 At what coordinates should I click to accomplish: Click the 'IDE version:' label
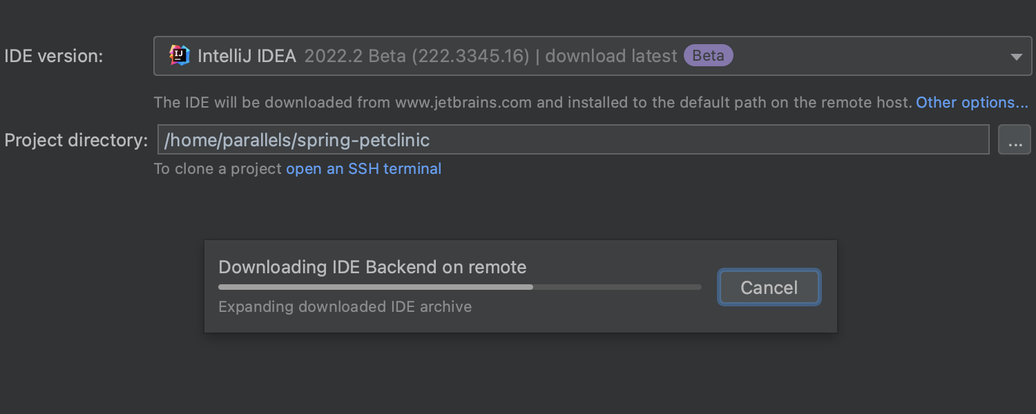coord(54,57)
